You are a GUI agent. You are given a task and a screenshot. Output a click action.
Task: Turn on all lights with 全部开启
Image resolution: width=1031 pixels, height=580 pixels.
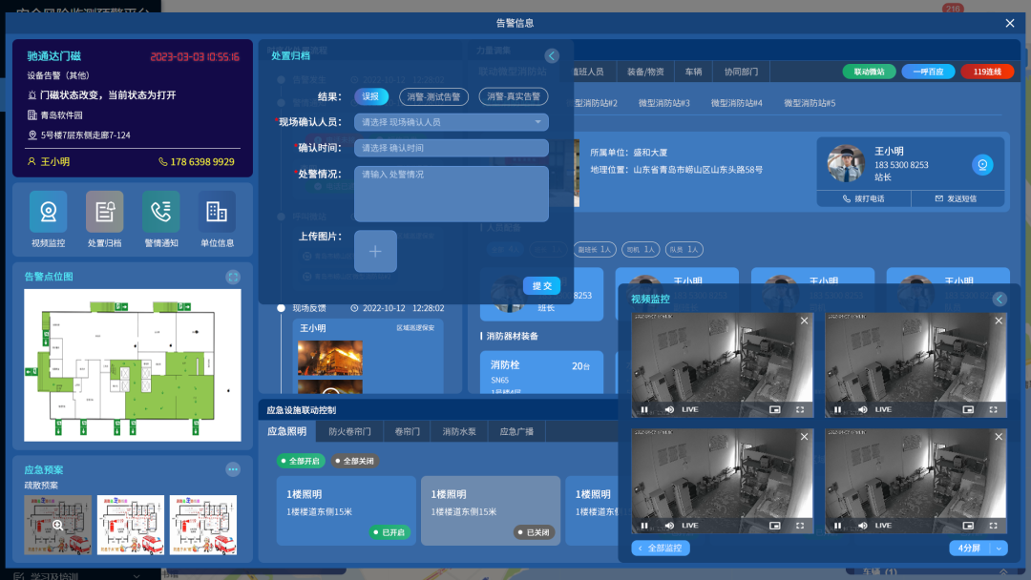coord(301,461)
